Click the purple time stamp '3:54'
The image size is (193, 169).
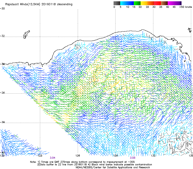53,158
